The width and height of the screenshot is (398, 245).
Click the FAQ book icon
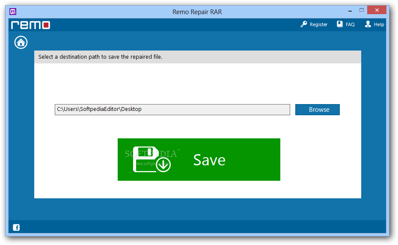pyautogui.click(x=340, y=24)
